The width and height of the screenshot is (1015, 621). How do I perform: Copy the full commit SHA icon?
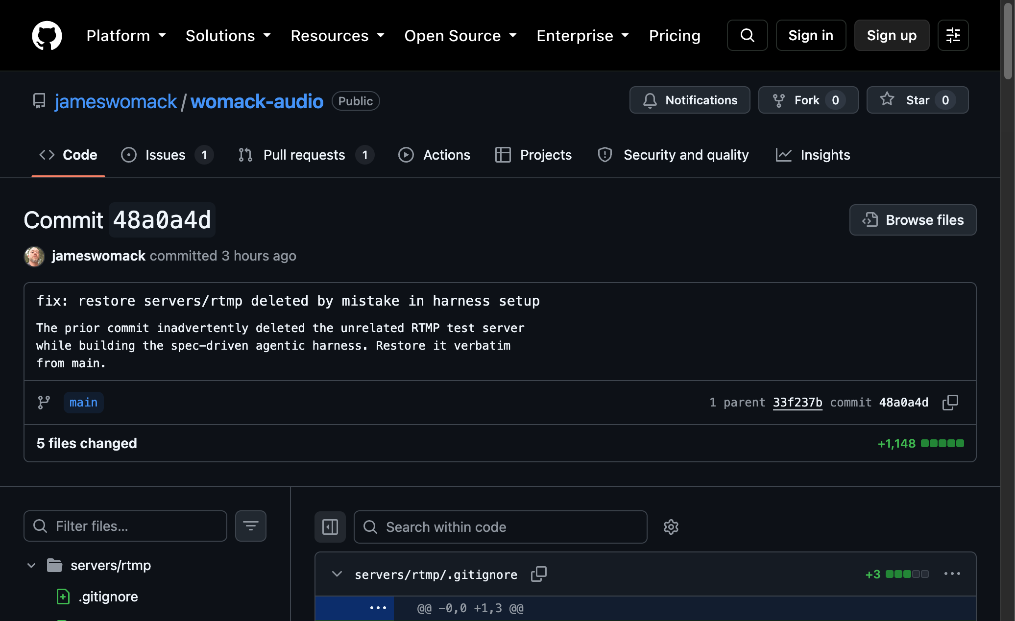950,403
